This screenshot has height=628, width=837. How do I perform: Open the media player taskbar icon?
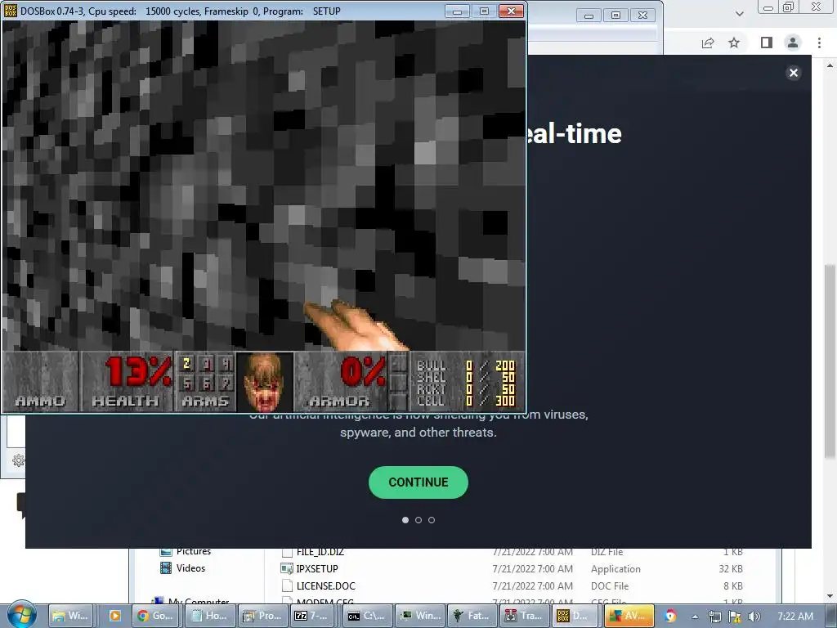(x=114, y=616)
